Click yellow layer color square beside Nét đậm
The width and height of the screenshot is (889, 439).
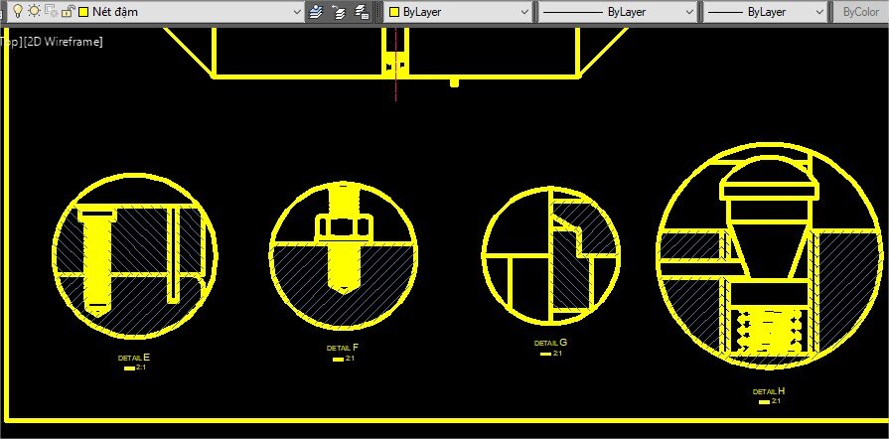click(x=82, y=12)
